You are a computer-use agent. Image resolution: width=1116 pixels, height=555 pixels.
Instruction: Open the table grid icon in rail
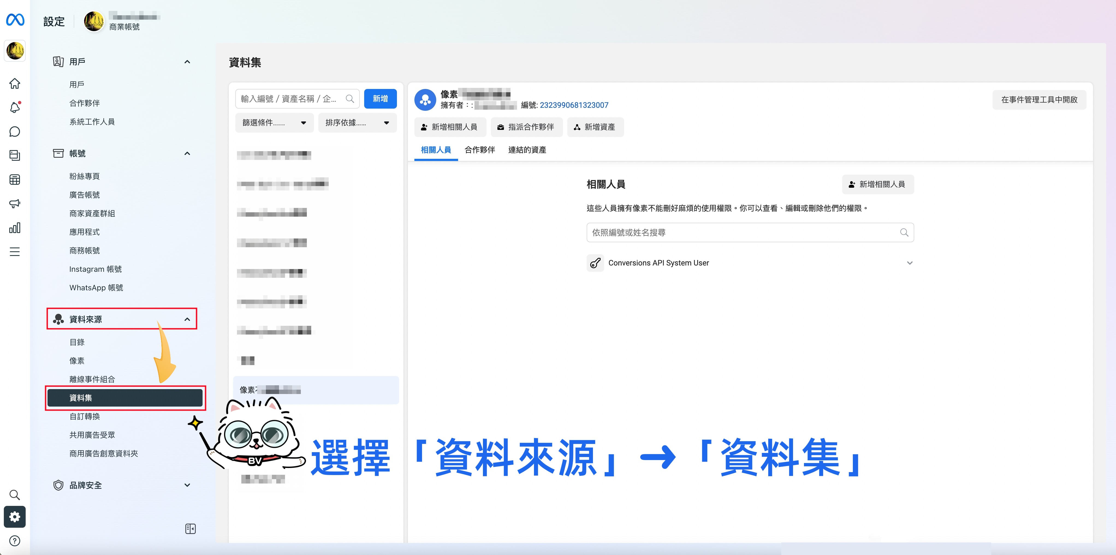click(15, 180)
